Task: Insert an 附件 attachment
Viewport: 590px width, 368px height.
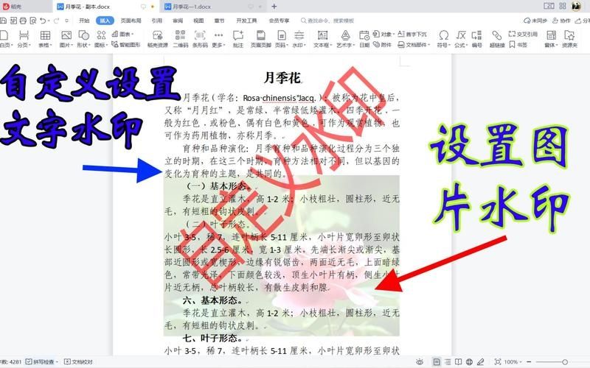Action: point(382,45)
